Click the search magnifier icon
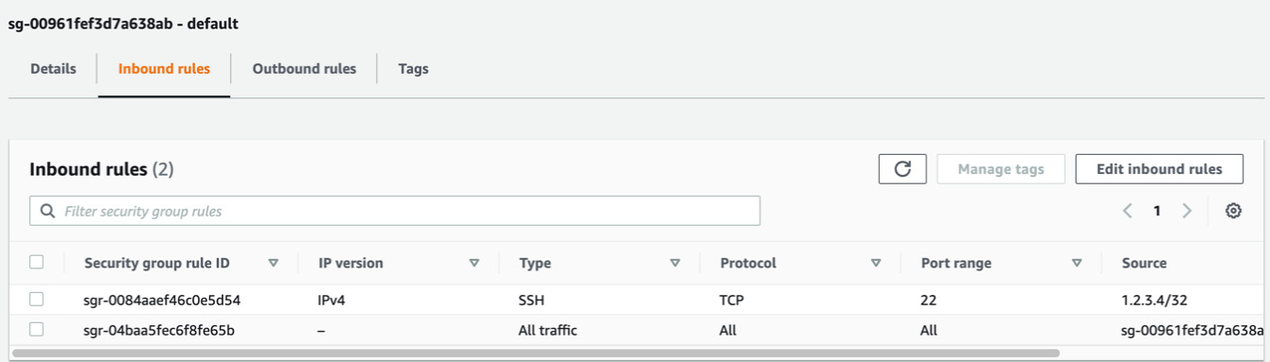 pos(48,211)
